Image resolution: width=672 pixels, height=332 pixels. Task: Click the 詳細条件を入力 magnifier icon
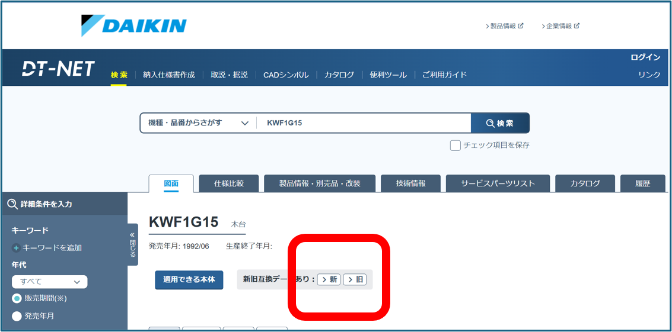click(x=12, y=204)
